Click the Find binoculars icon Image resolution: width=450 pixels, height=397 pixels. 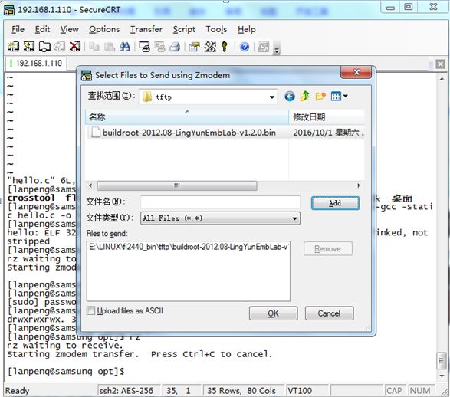coord(124,47)
